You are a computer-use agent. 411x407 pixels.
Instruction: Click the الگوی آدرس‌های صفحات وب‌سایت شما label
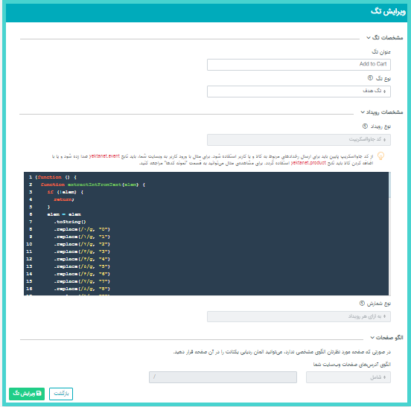[x=352, y=365]
